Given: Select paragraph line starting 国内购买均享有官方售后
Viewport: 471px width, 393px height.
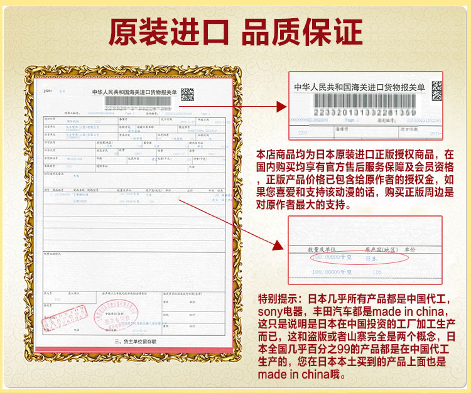Looking at the screenshot, I should [x=355, y=167].
